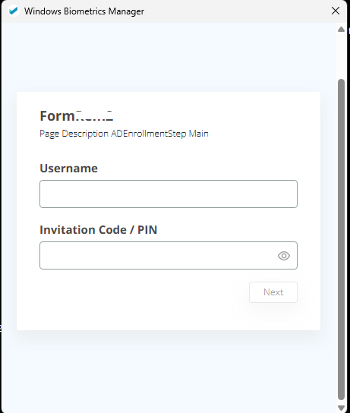Click the Username label
350x413 pixels.
[x=69, y=168]
